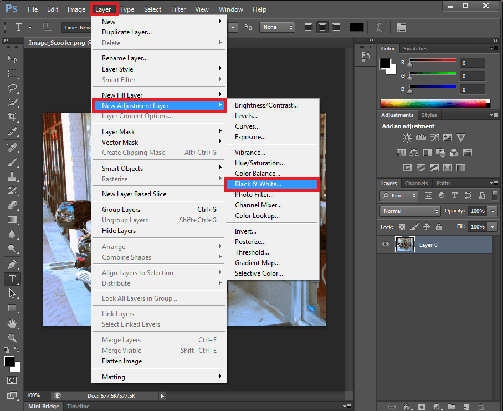
Task: Open the Type tool preset picker arrow
Action: point(30,27)
